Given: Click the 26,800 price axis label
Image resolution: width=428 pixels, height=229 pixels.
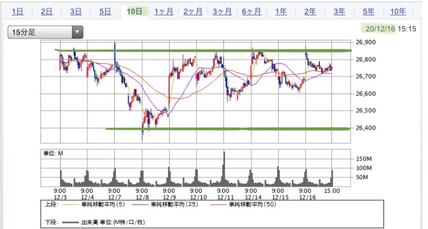Looking at the screenshot, I should (x=366, y=59).
